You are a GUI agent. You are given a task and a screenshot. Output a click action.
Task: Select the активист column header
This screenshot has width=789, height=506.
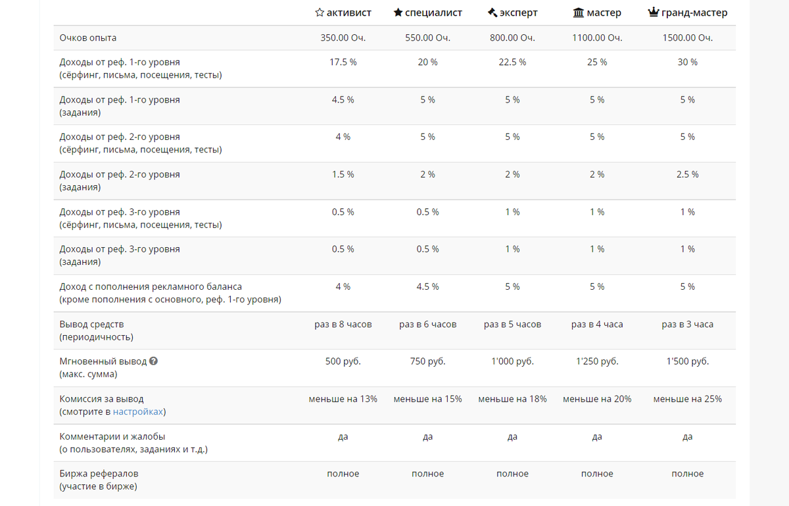point(343,12)
